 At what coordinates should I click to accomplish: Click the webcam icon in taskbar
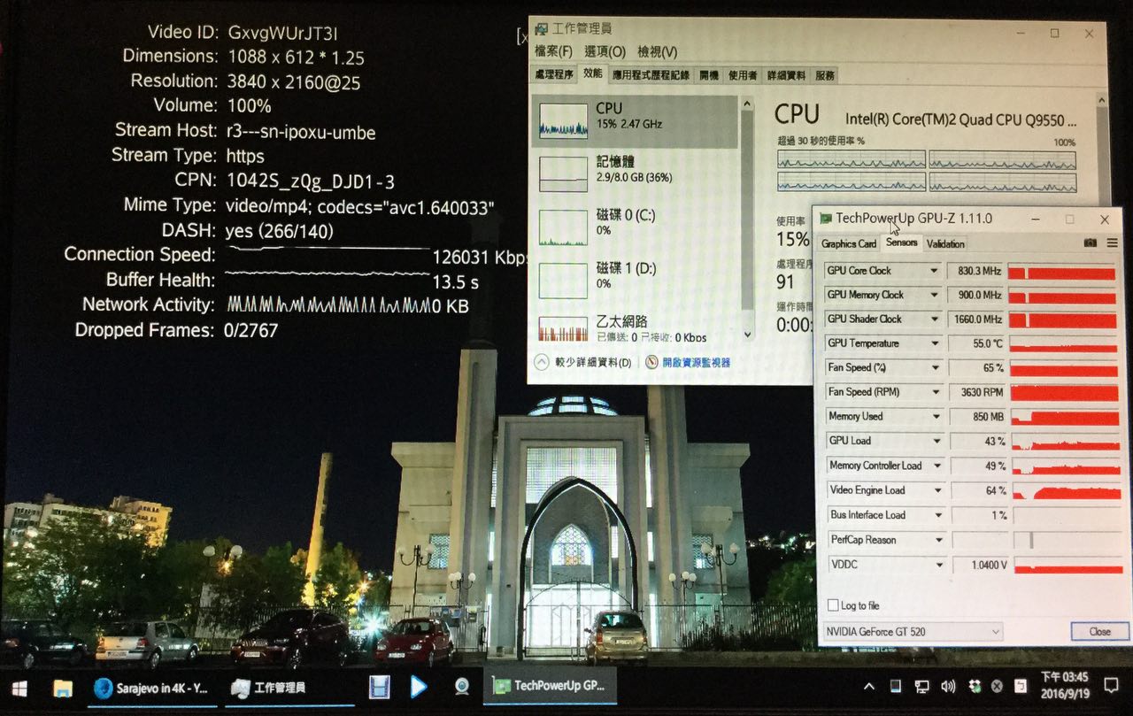pyautogui.click(x=461, y=687)
